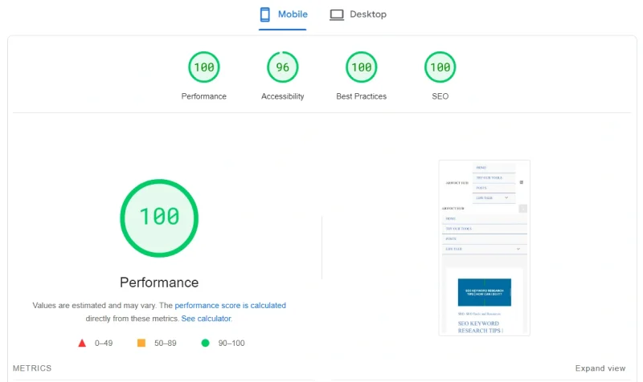
Task: Click the Performance label under the top gauge
Action: [x=204, y=96]
